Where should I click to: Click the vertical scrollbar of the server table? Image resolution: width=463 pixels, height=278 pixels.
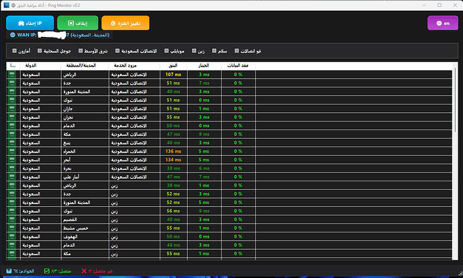point(456,161)
